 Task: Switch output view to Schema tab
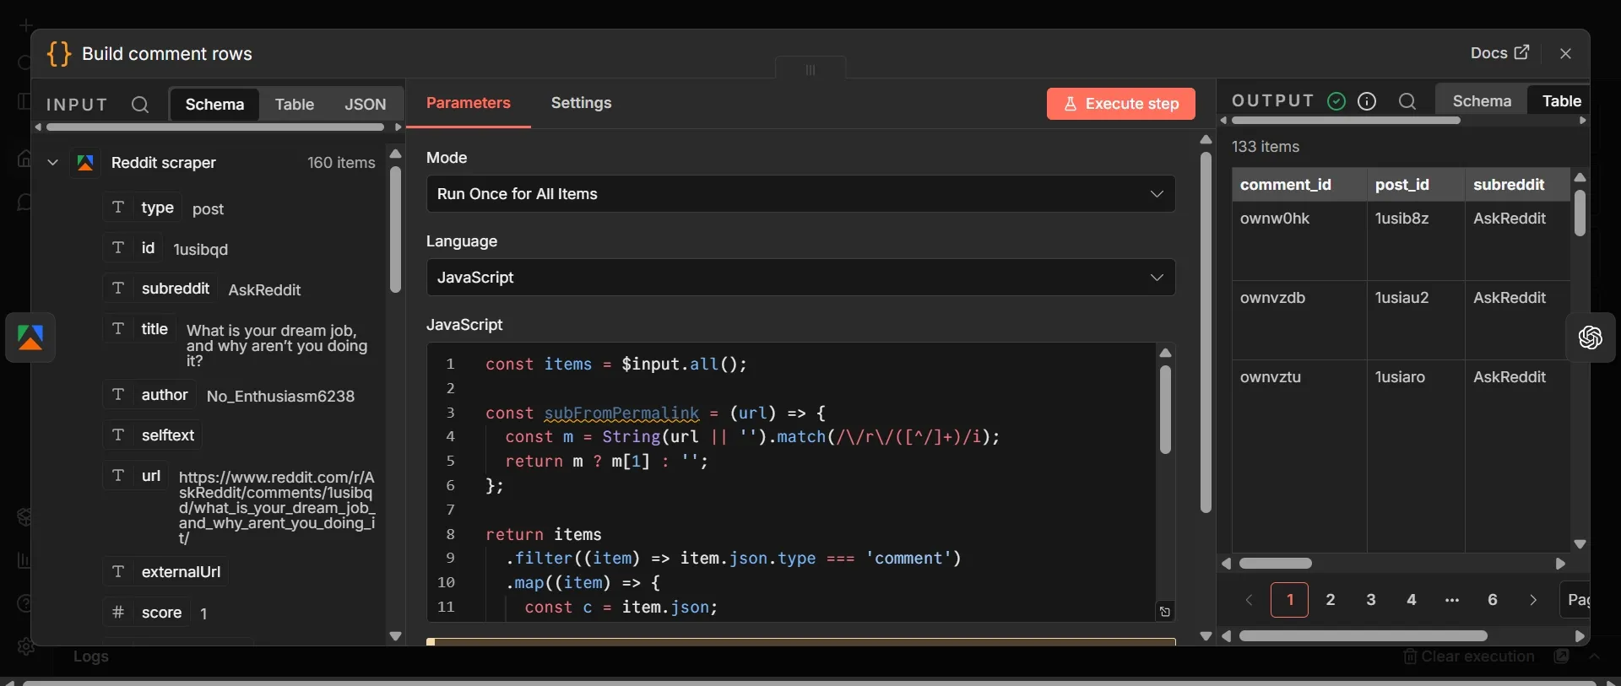pyautogui.click(x=1482, y=101)
